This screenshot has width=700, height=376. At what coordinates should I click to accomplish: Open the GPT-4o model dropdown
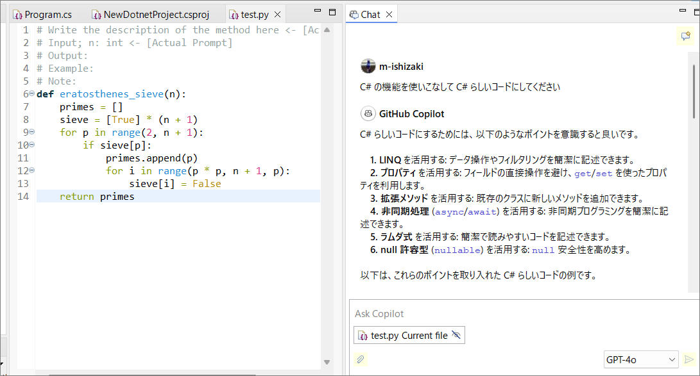[640, 359]
